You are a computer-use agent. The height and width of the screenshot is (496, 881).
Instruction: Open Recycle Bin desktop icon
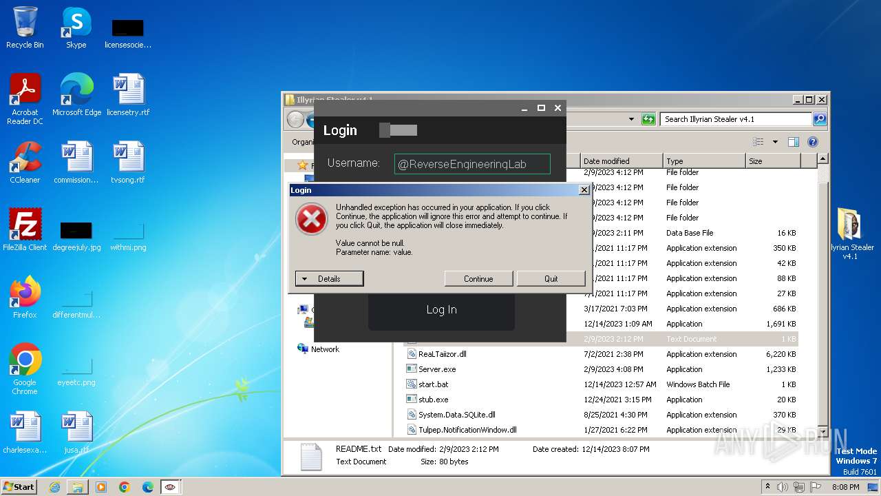click(x=25, y=28)
